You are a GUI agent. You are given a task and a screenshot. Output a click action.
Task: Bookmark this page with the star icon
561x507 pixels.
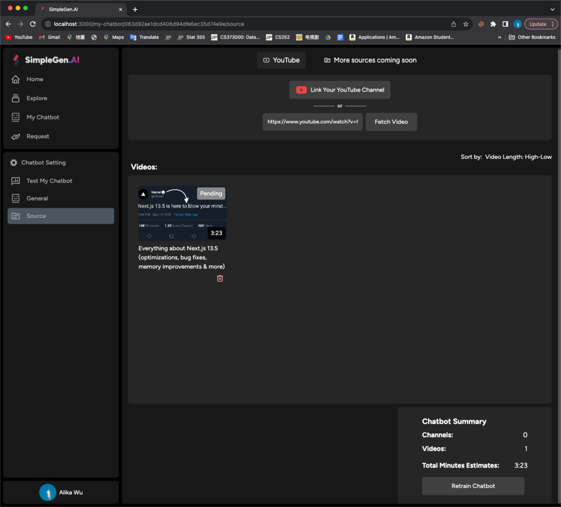[x=466, y=24]
